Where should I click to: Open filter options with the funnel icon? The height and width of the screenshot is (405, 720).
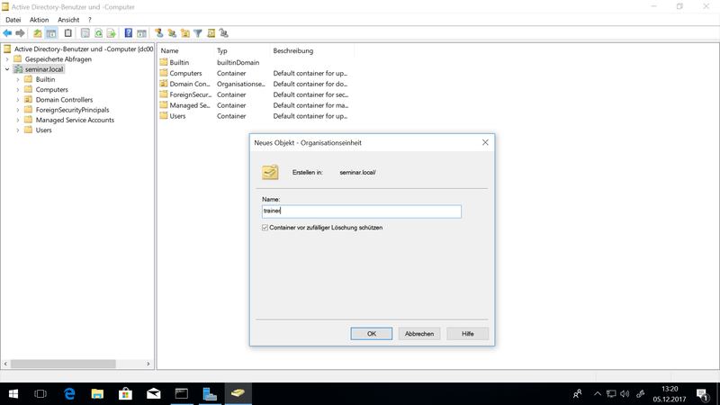coord(198,33)
